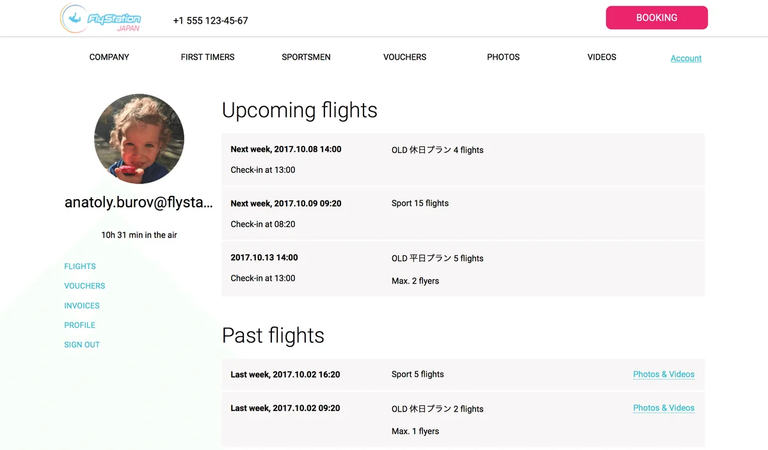Click "Sport 15 flights" entry
Image resolution: width=768 pixels, height=450 pixels.
coord(420,204)
